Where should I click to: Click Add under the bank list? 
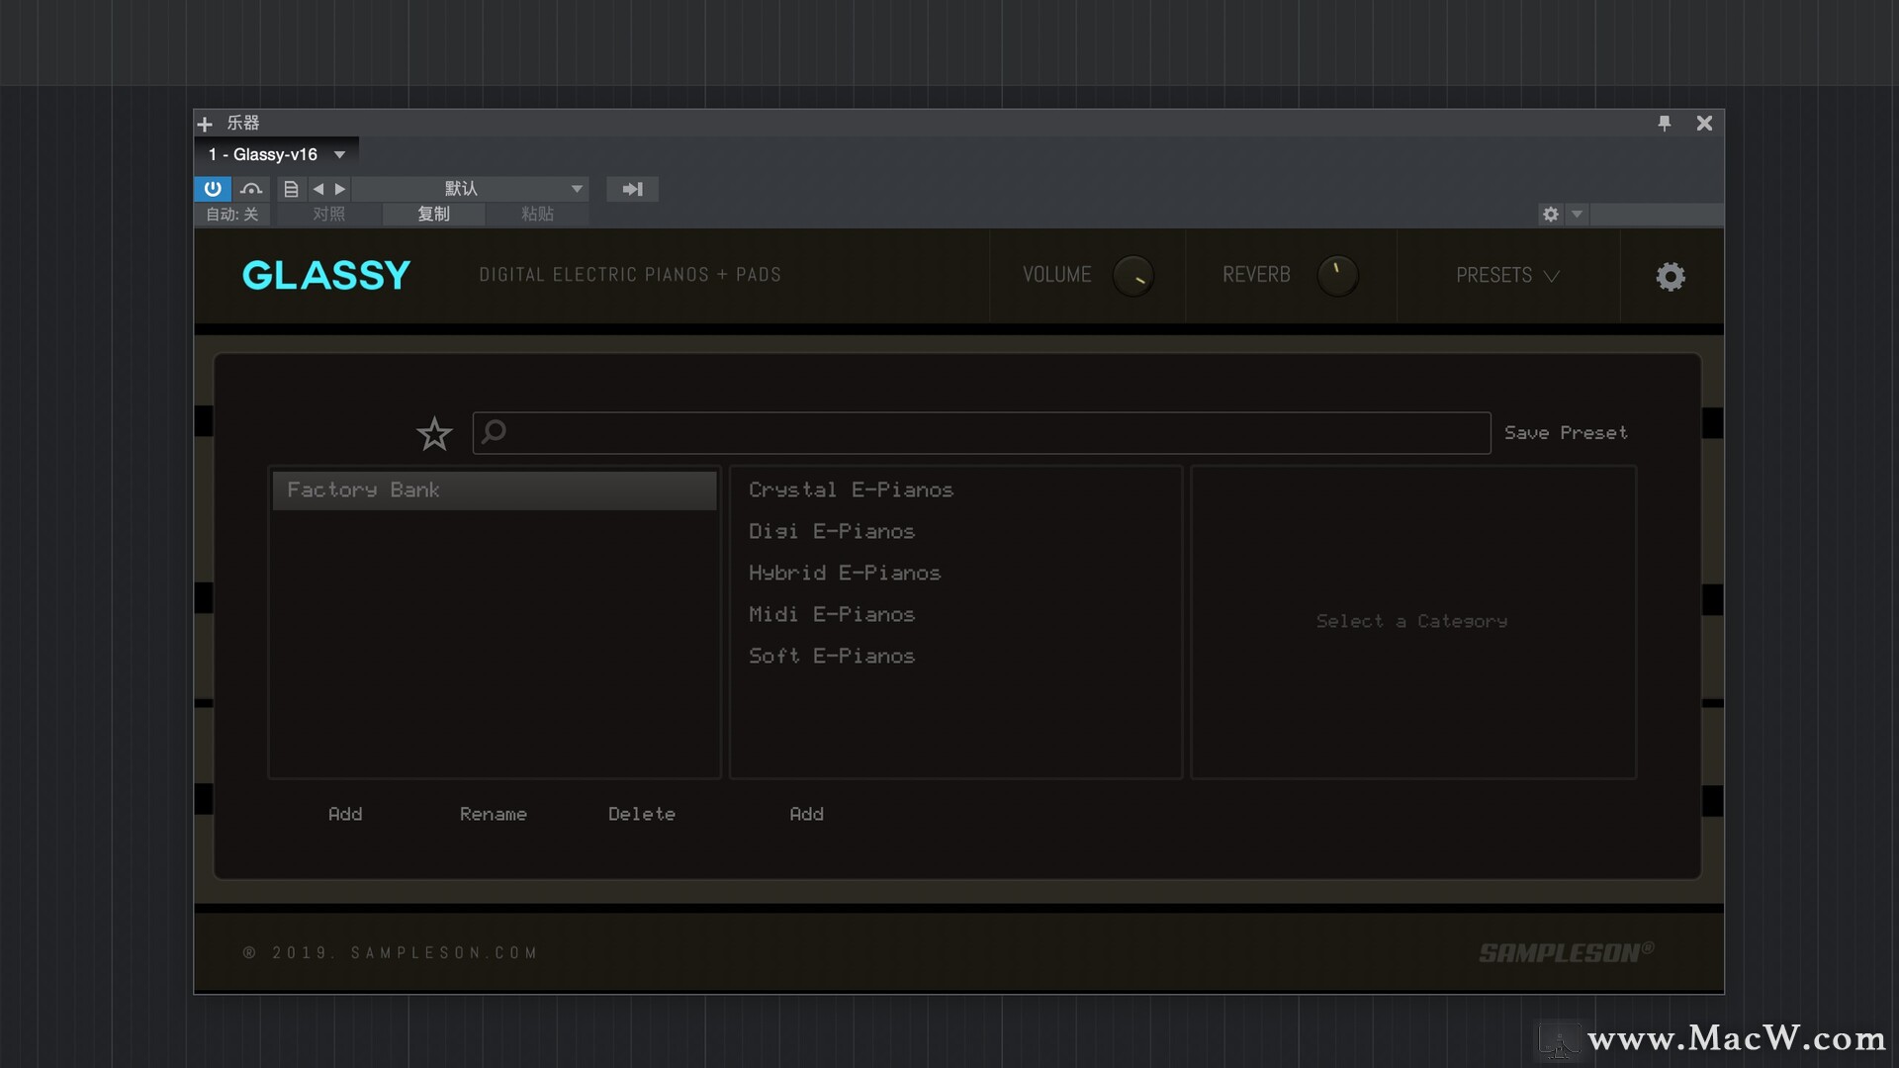click(x=345, y=814)
